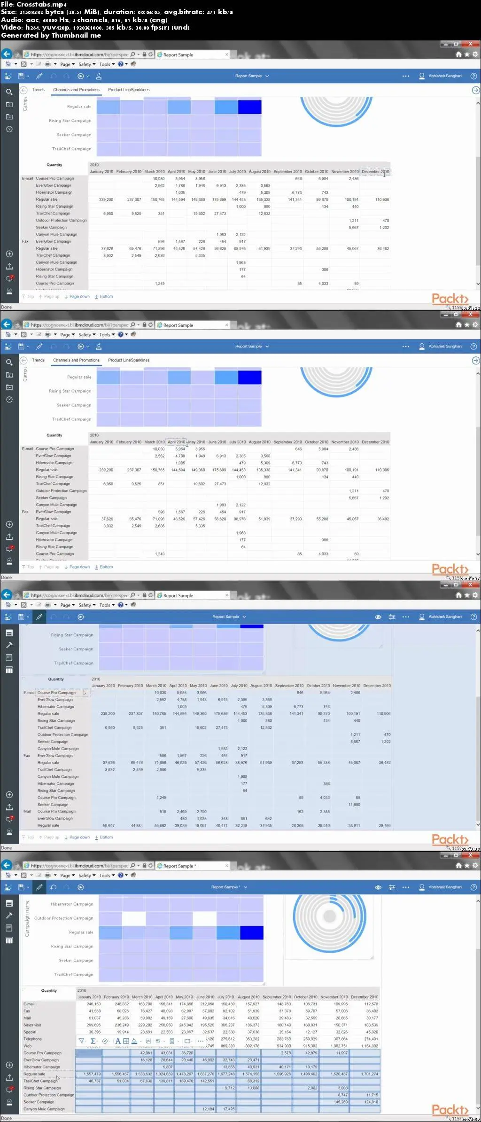Expand the Save dropdown arrow in the third frame

coord(28,617)
